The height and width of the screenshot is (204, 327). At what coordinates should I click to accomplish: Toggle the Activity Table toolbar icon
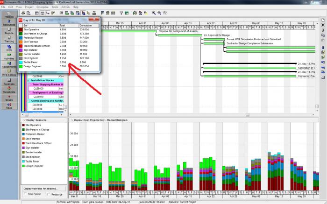coord(37,13)
